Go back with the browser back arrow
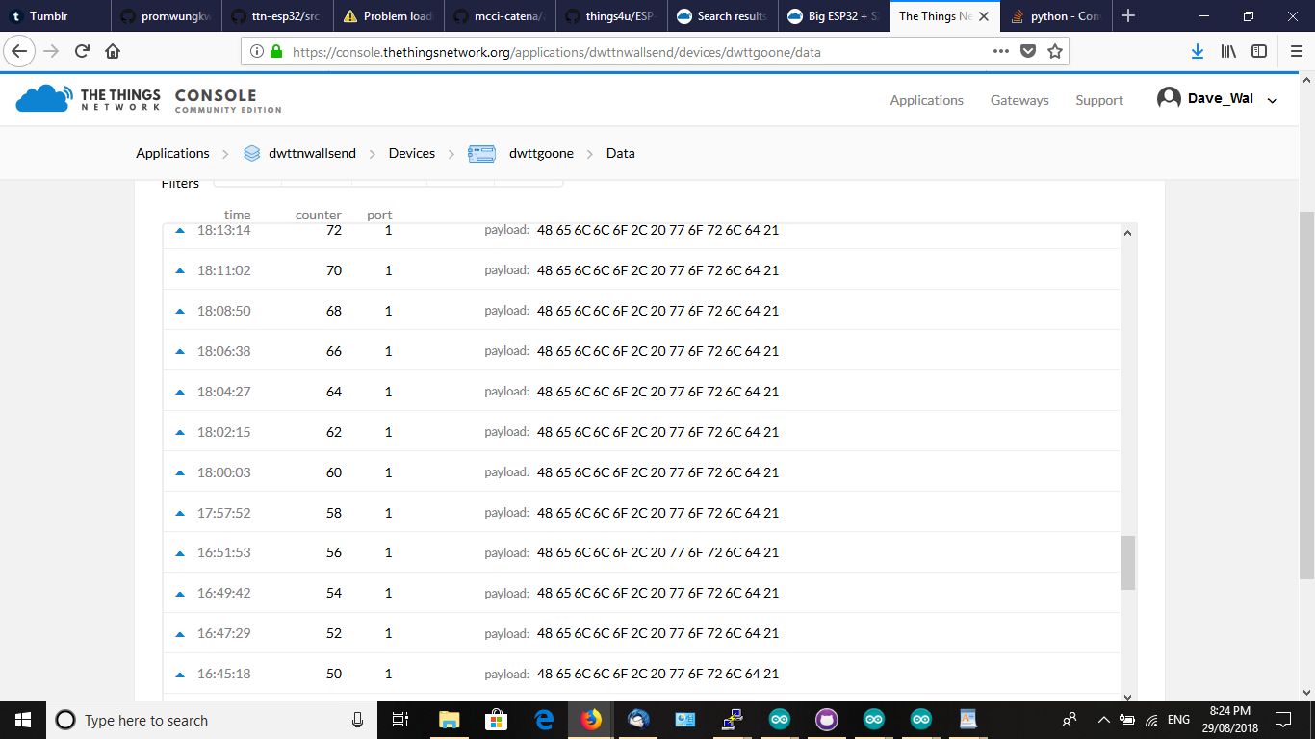Image resolution: width=1315 pixels, height=739 pixels. coord(20,51)
